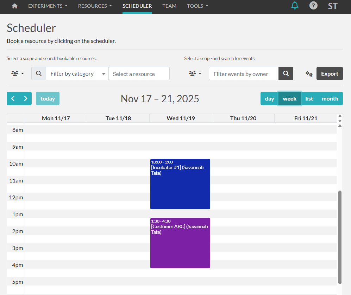Viewport: 351px width, 295px height.
Task: Go to the home page icon
Action: pyautogui.click(x=14, y=6)
